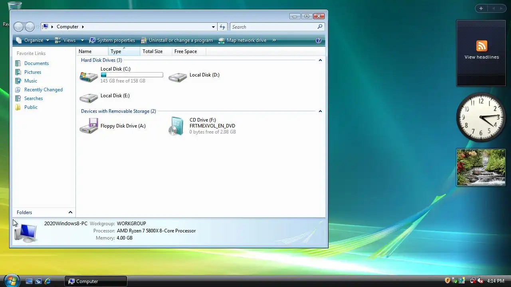The image size is (511, 287).
Task: Click the Hard Disk Drives (3) group header
Action: (101, 60)
